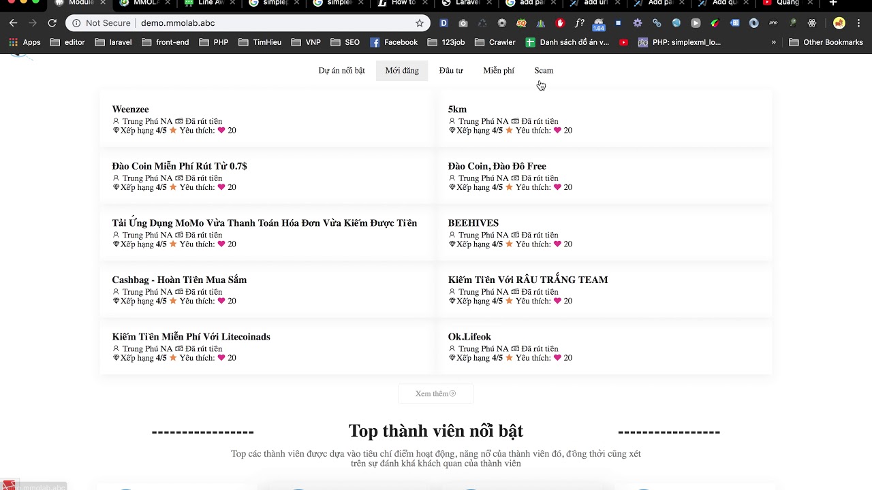Image resolution: width=872 pixels, height=490 pixels.
Task: Show hidden bookmarks with the » chevron
Action: pos(773,42)
